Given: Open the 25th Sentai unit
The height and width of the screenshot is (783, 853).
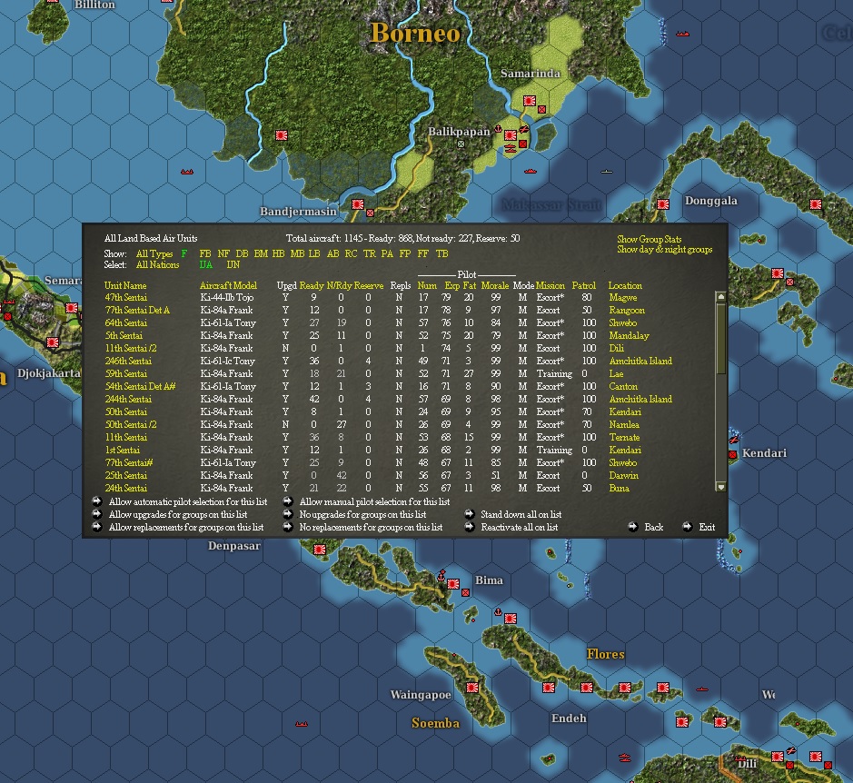Looking at the screenshot, I should (x=125, y=476).
